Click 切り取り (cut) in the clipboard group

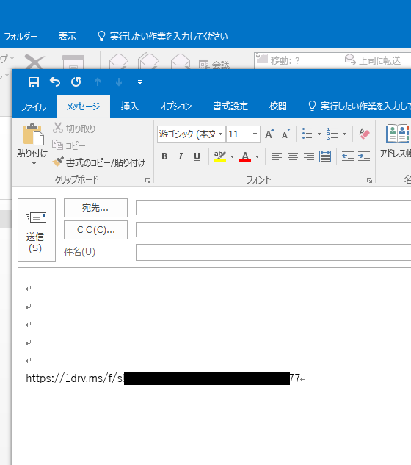click(x=74, y=129)
